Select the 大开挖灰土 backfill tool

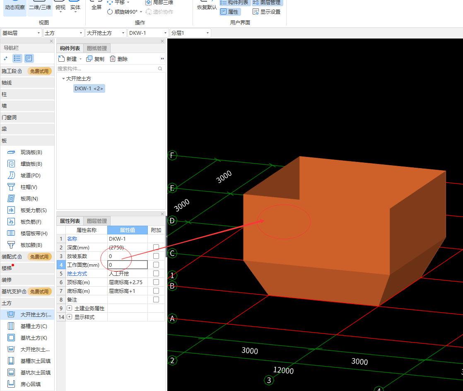click(27, 349)
